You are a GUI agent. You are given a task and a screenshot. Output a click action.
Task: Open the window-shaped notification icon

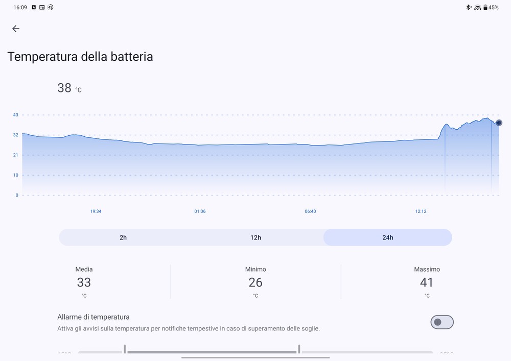pyautogui.click(x=42, y=7)
